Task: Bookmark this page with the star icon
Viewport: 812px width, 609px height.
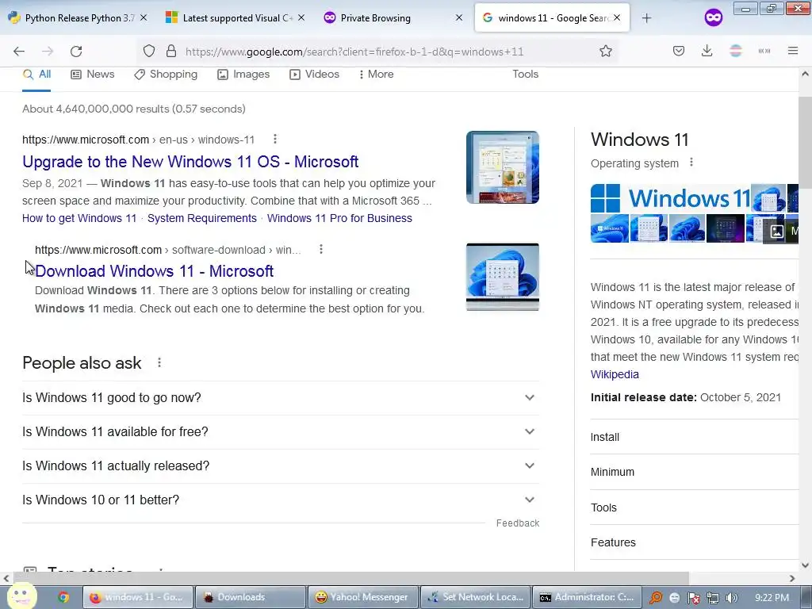Action: 605,51
